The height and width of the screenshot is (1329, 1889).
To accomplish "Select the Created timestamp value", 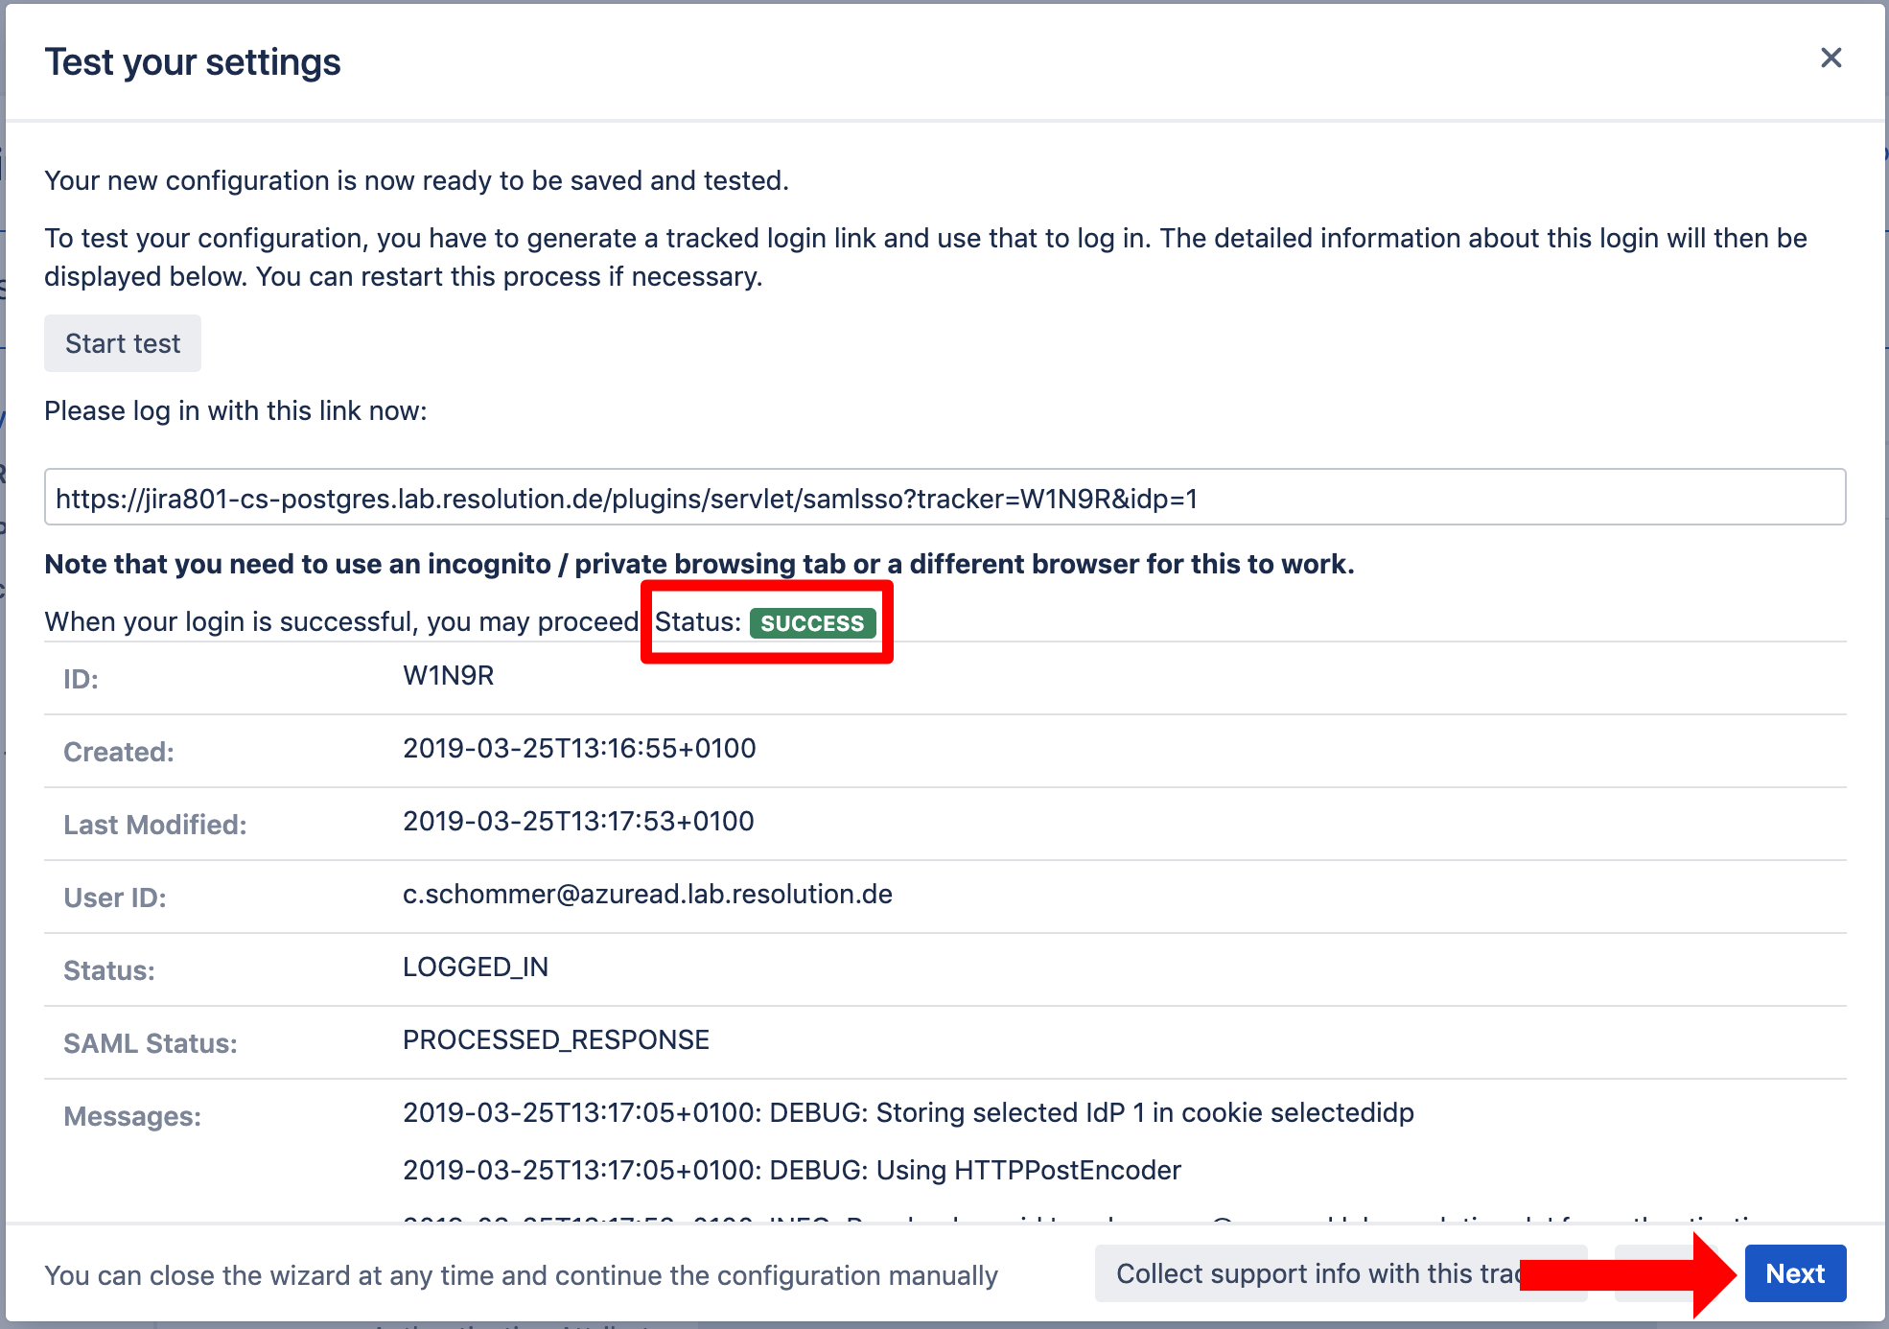I will pos(579,749).
